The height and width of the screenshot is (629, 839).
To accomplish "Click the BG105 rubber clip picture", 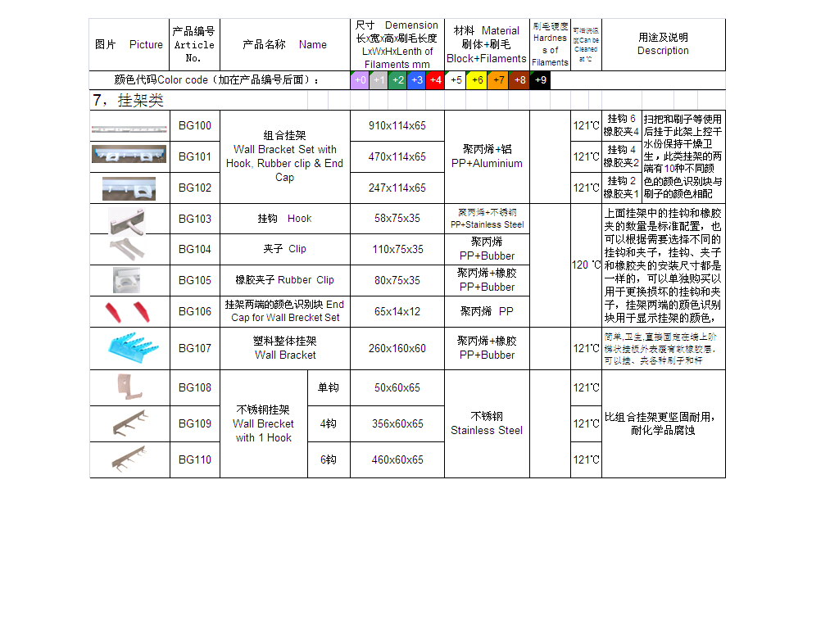I will [127, 280].
